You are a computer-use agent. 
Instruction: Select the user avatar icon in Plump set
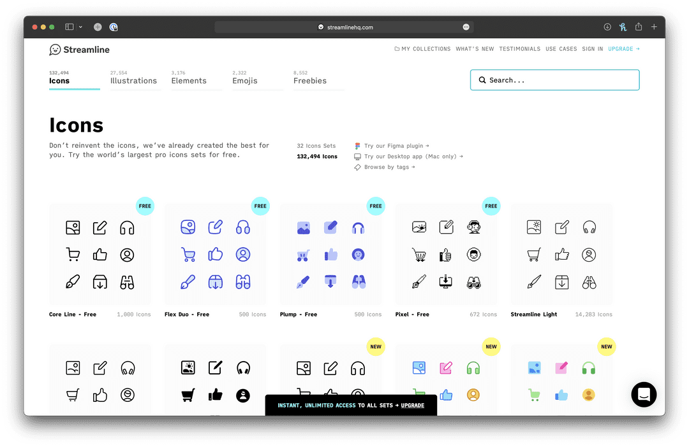coord(358,254)
